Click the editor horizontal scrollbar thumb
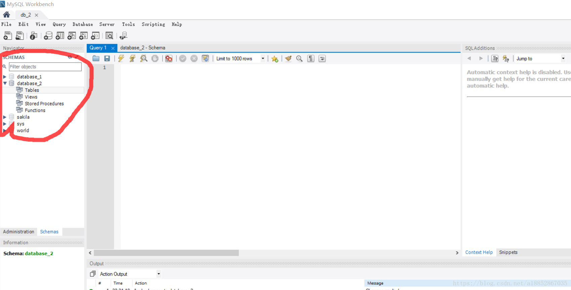This screenshot has width=571, height=290. (166, 253)
